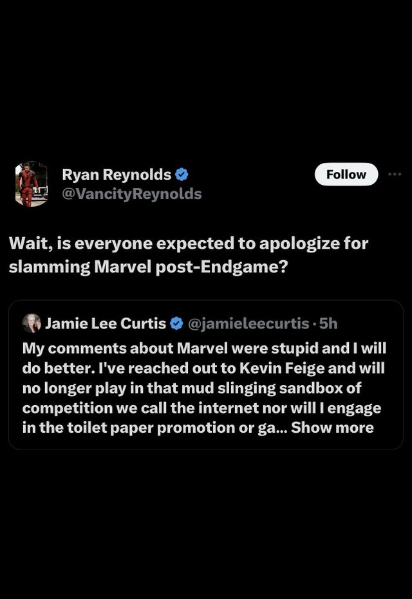The height and width of the screenshot is (599, 412).
Task: Click Jamie Lee Curtis's blue verified badge
Action: pyautogui.click(x=176, y=323)
